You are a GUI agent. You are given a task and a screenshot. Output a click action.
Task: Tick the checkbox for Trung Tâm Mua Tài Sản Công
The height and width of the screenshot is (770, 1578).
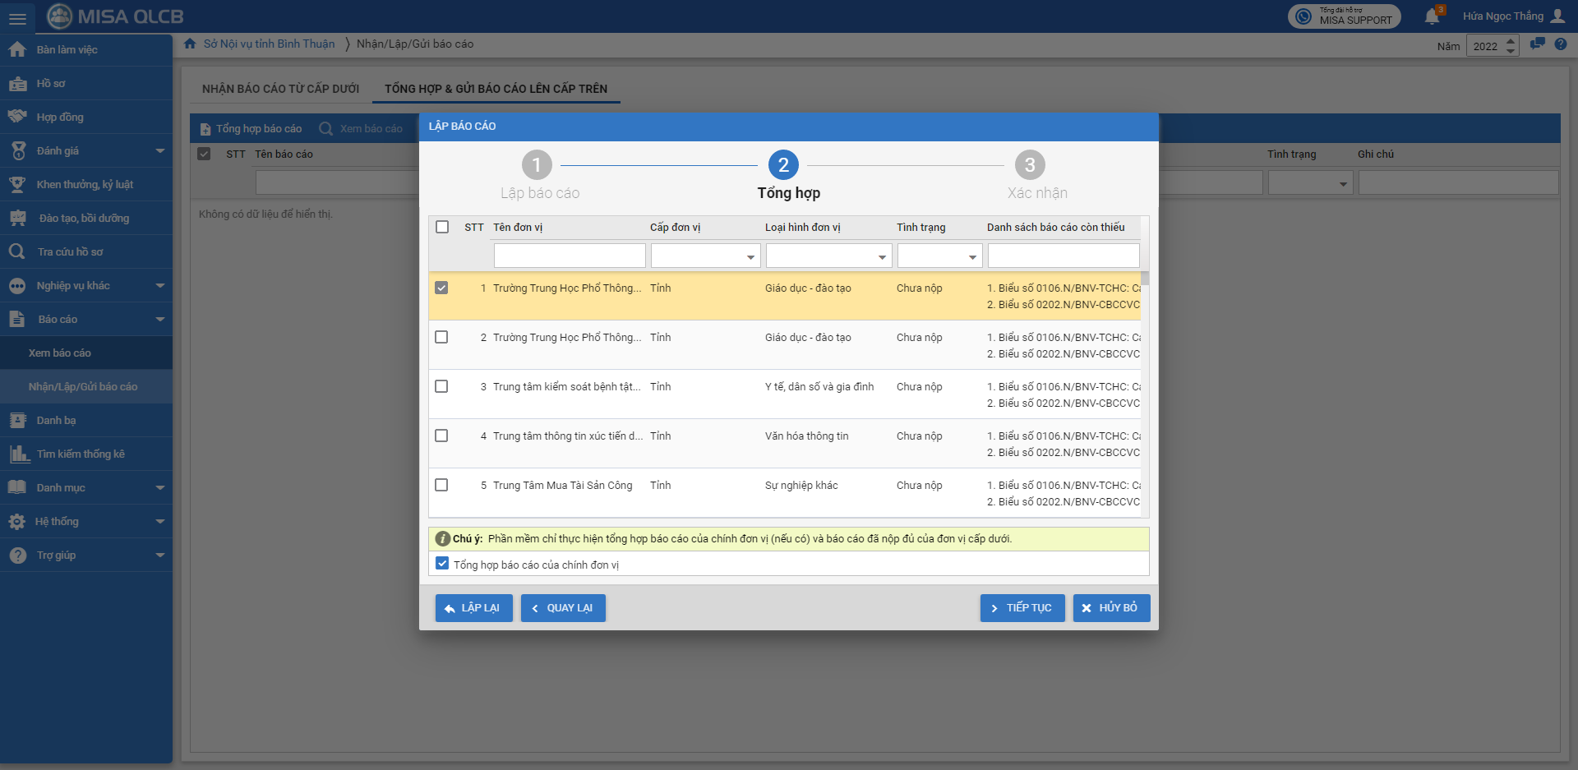[441, 486]
